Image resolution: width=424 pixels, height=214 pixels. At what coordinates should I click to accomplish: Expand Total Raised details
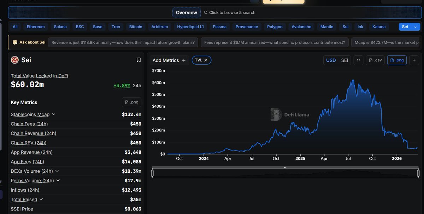tap(41, 200)
